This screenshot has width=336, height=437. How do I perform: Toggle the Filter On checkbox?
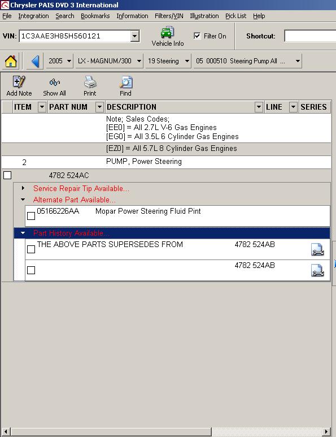pos(197,36)
